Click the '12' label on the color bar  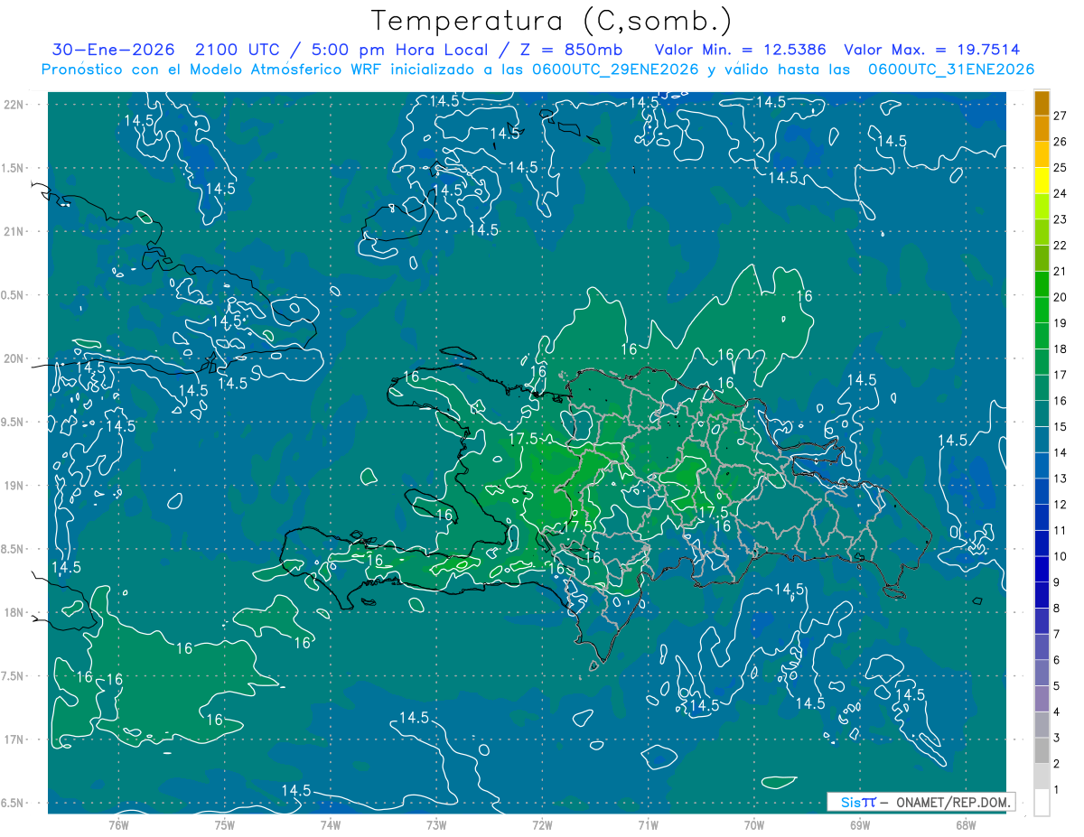click(1060, 504)
